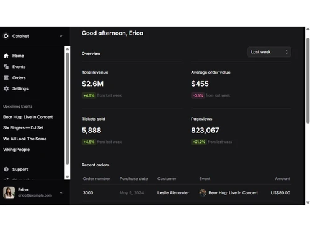Screen dimensions: 310x232
Task: Click erica@example.com account text
Action: click(35, 195)
